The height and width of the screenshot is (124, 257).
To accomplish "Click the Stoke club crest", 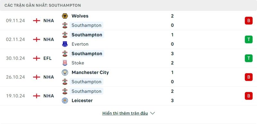I will coord(65,63).
